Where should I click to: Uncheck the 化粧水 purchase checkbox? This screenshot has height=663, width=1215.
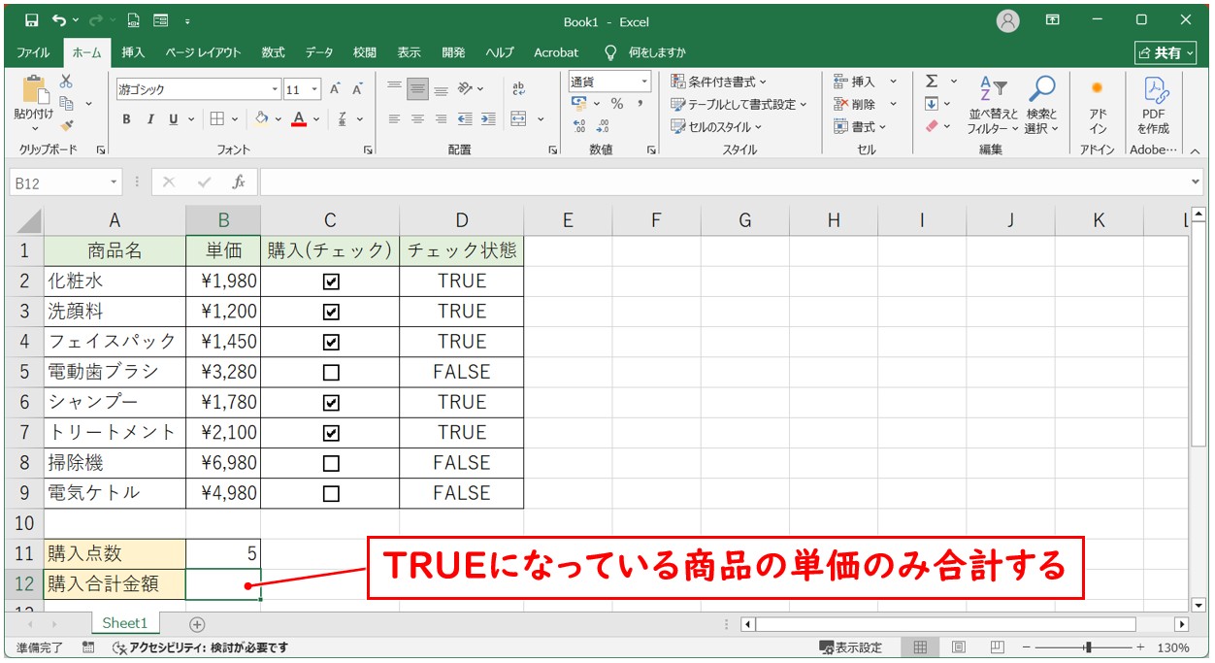pos(331,282)
